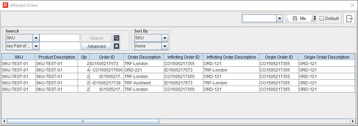
Task: Click the R2 application logo icon
Action: [5, 5]
